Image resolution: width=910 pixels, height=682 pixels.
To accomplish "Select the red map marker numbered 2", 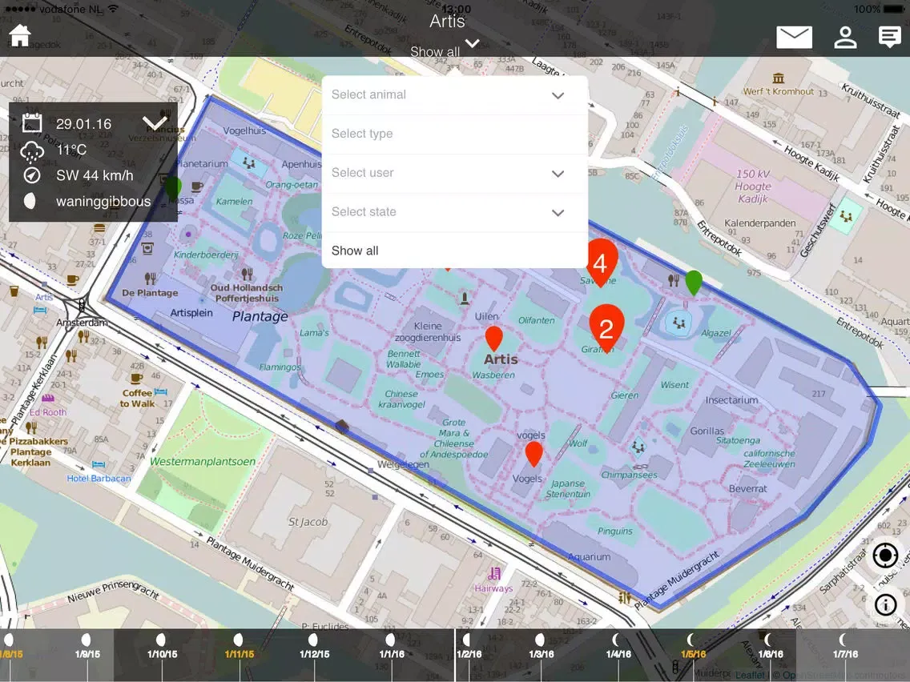I will tap(606, 329).
